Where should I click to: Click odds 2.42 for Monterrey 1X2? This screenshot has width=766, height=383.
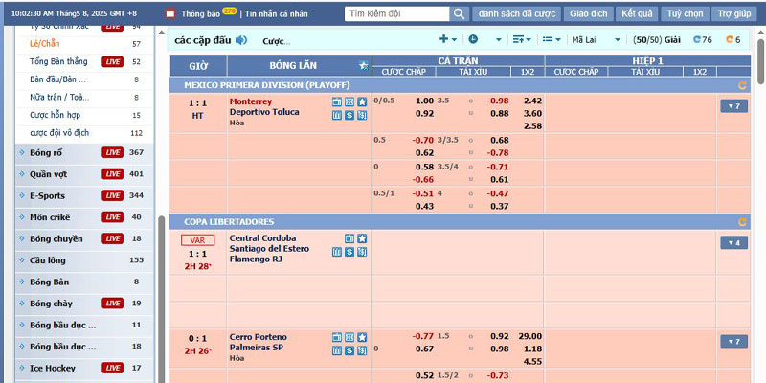(x=532, y=101)
